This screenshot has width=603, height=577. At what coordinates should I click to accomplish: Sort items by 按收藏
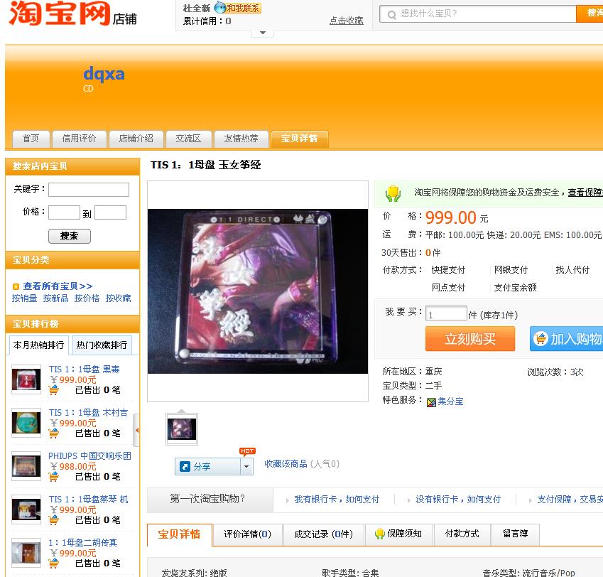coord(119,298)
